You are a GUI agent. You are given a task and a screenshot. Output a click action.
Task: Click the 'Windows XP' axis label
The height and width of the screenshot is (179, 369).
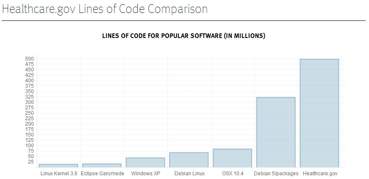point(146,174)
